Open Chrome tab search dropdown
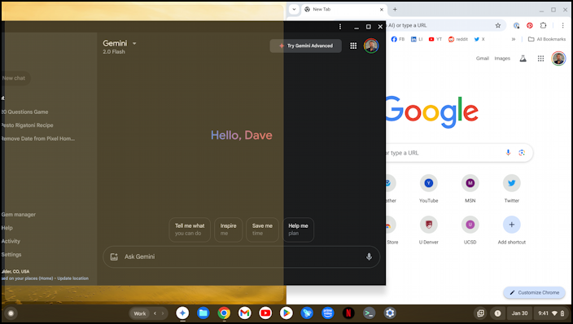The height and width of the screenshot is (324, 573). pyautogui.click(x=294, y=10)
